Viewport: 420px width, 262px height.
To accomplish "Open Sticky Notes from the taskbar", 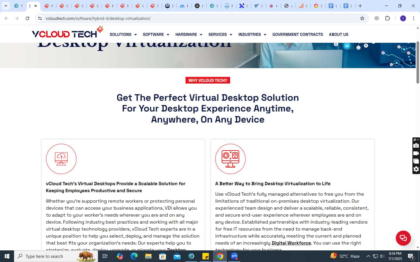I will pyautogui.click(x=206, y=256).
